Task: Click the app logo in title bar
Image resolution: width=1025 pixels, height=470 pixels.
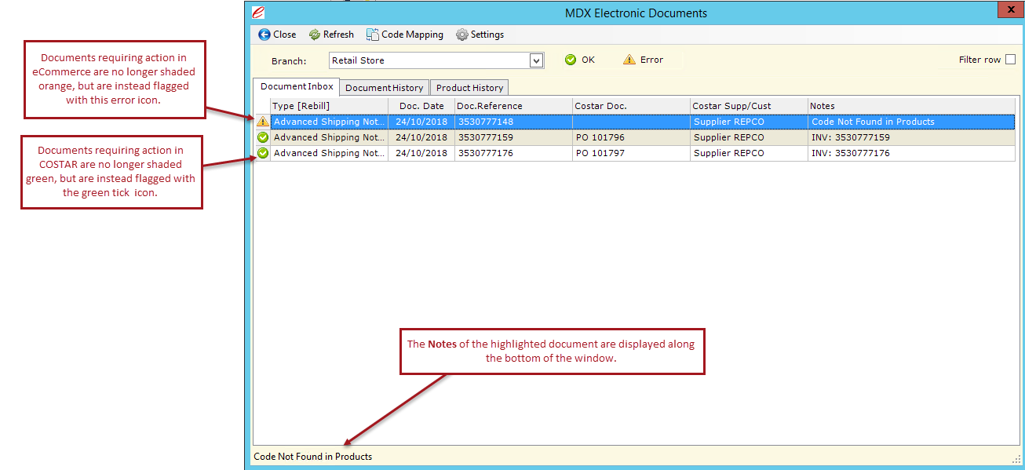Action: tap(257, 12)
